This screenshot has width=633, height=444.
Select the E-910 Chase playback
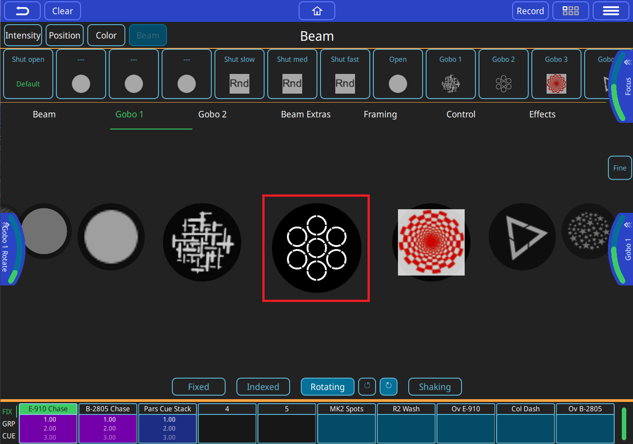[x=48, y=409]
